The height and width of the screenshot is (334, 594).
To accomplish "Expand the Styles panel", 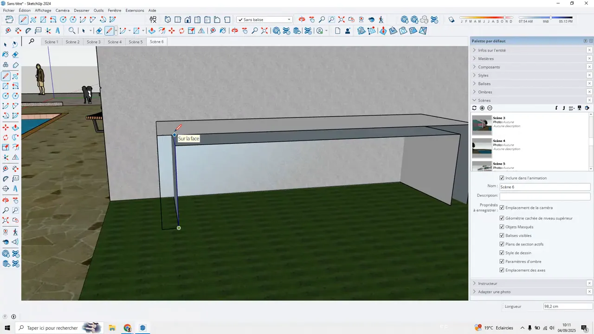I will [x=529, y=75].
